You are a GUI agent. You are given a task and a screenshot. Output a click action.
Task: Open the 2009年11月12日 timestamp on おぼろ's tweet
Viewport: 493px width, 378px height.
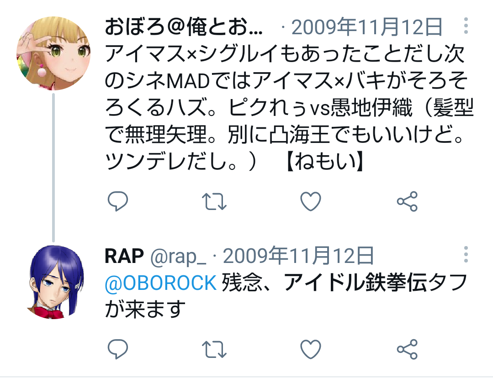[367, 27]
